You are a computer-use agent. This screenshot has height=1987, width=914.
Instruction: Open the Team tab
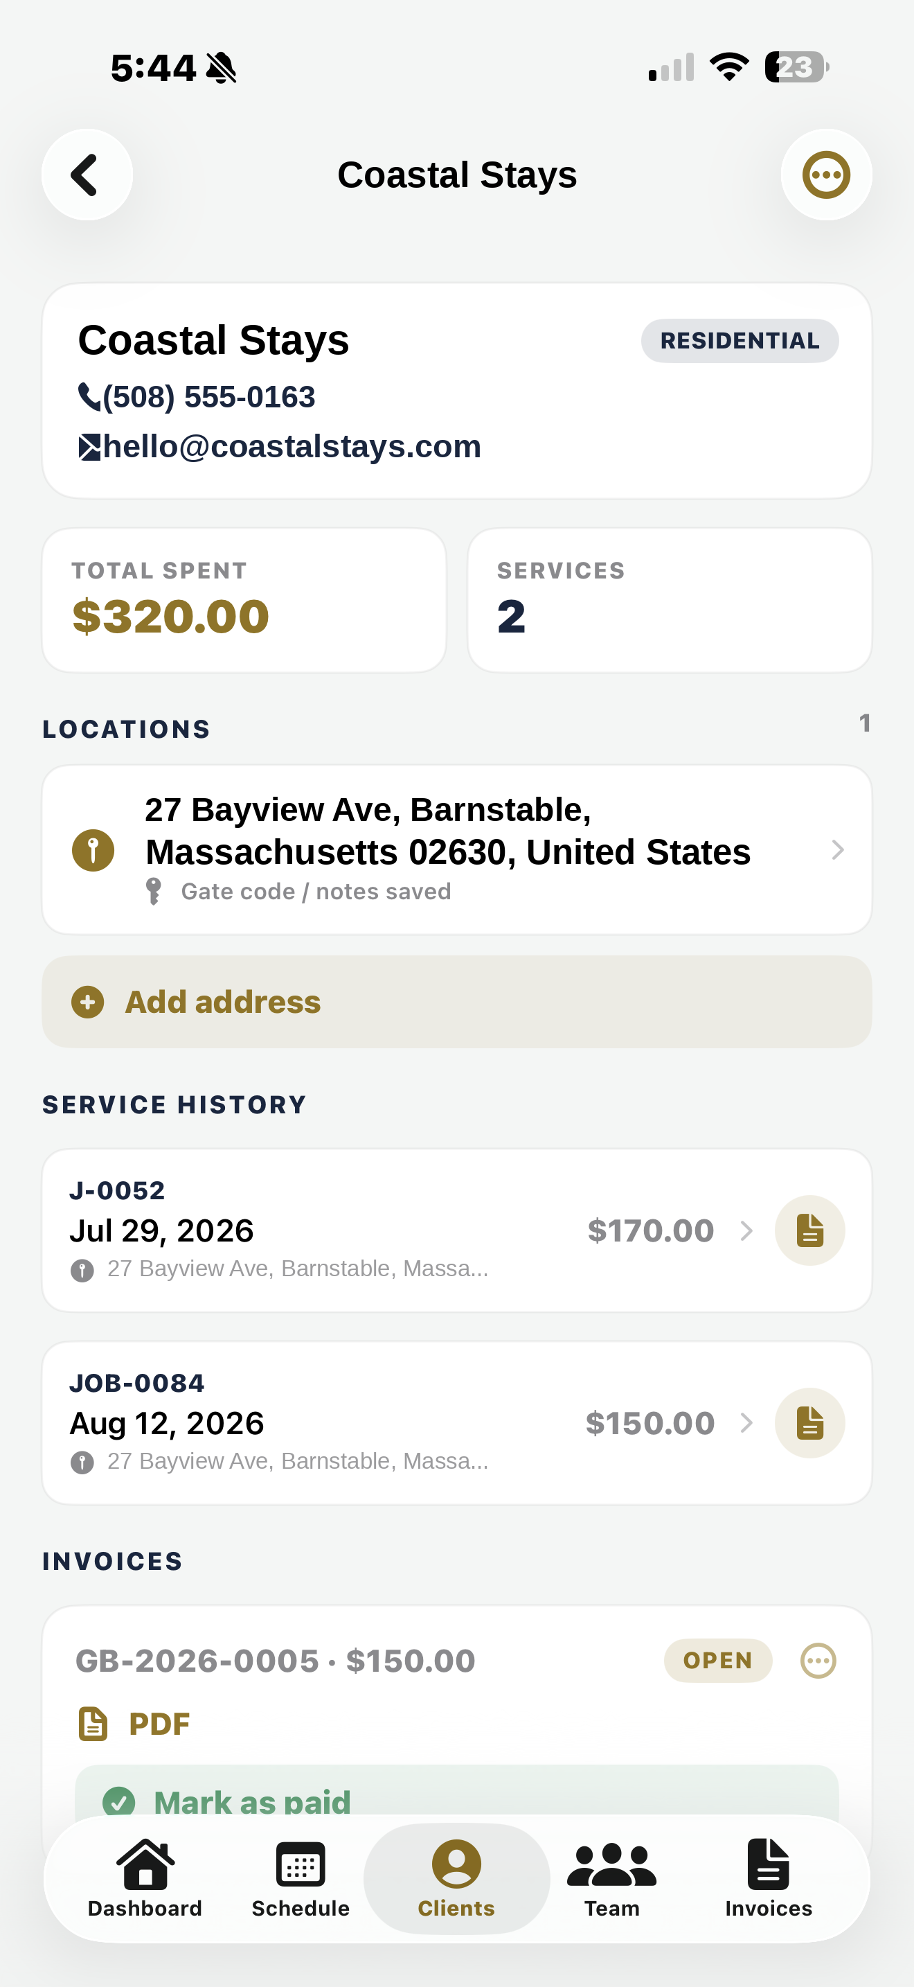click(x=612, y=1879)
